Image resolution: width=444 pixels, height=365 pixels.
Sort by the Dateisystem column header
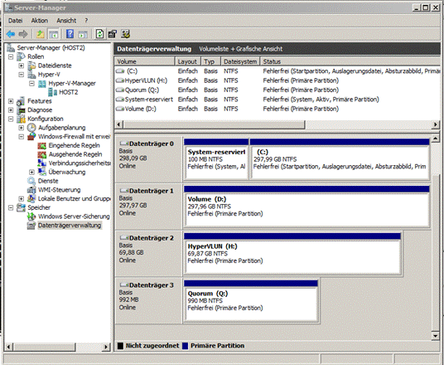pos(240,61)
